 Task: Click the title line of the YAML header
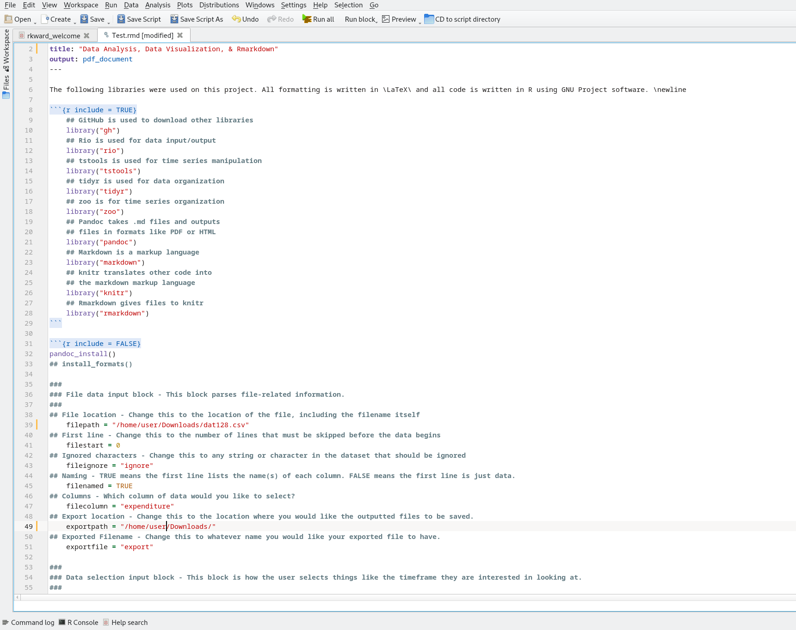point(164,49)
